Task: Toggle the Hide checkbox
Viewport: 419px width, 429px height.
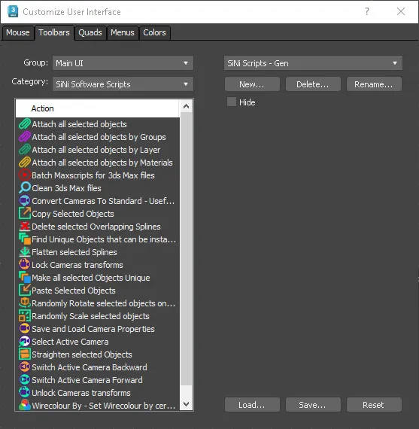Action: tap(232, 102)
